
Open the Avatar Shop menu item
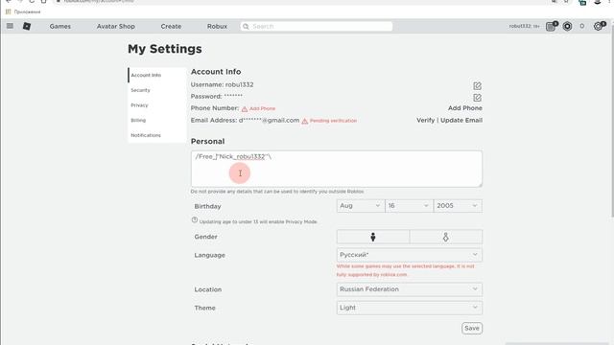click(115, 26)
